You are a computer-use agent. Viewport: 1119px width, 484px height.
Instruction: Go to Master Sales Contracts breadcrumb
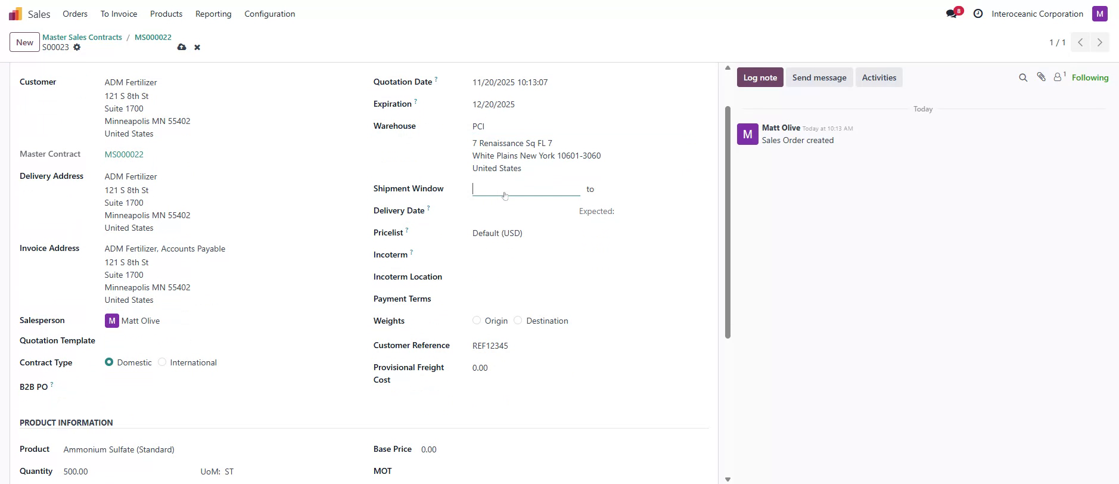[x=82, y=37]
